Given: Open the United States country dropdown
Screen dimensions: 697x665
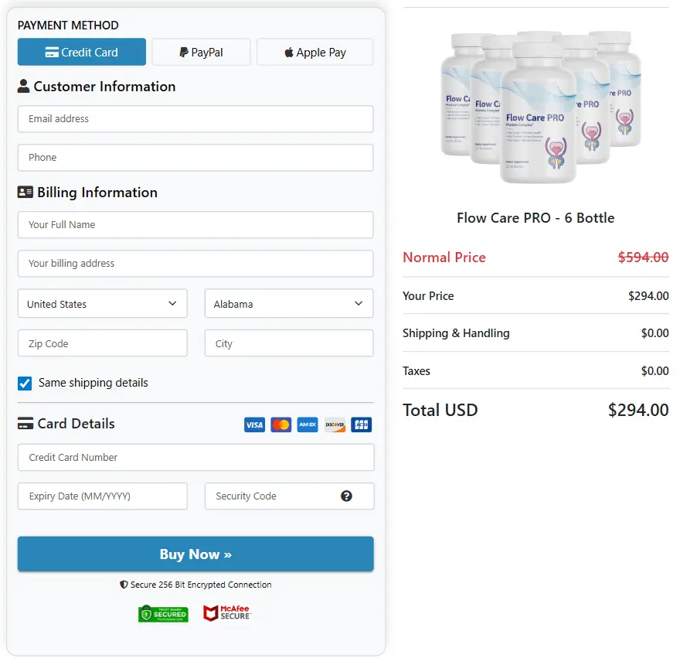Looking at the screenshot, I should (x=102, y=303).
